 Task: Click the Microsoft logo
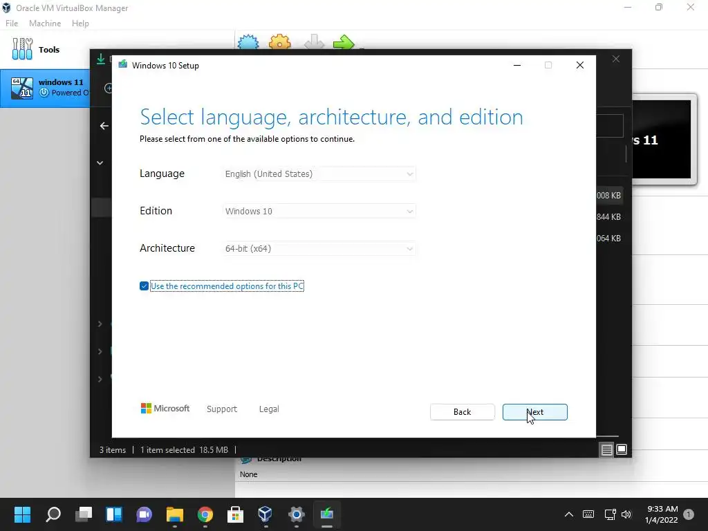tap(165, 408)
